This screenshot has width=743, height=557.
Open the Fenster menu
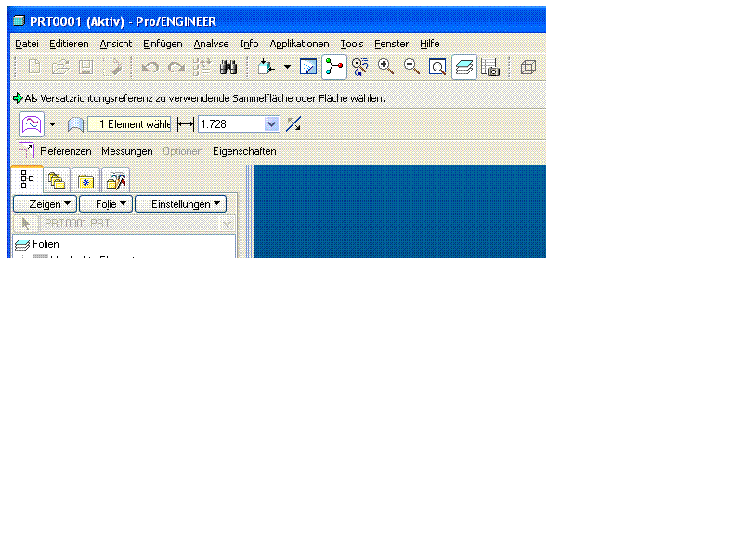pos(391,44)
